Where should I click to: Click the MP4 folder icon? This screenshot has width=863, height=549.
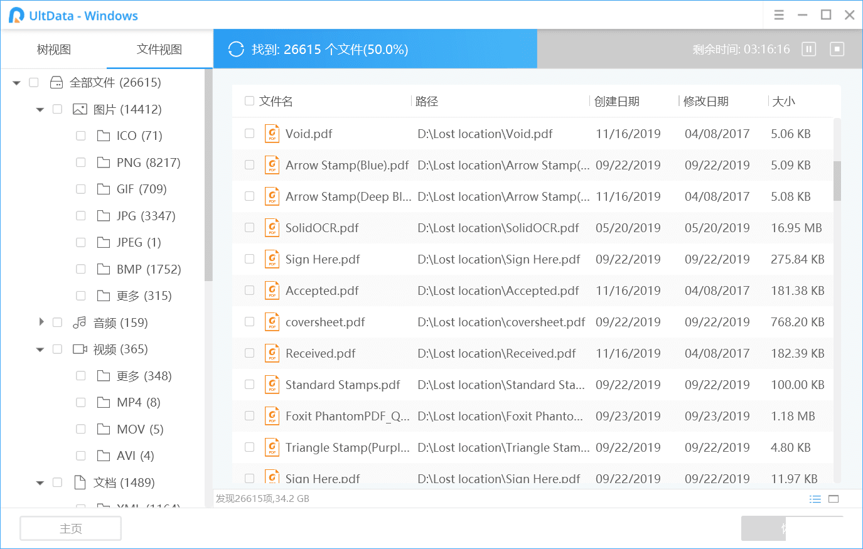coord(104,402)
